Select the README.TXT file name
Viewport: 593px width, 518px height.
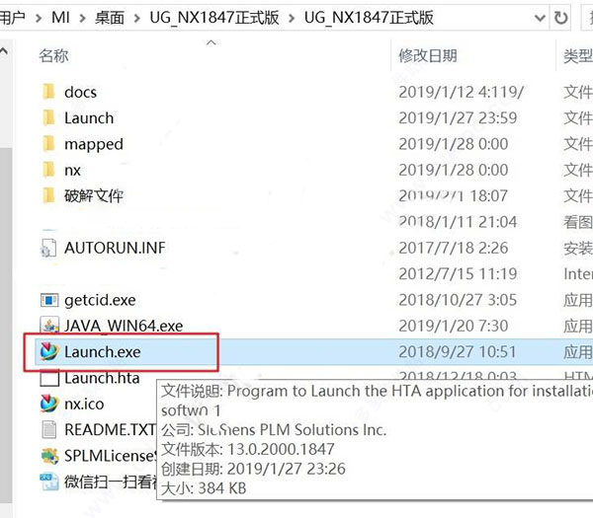110,429
